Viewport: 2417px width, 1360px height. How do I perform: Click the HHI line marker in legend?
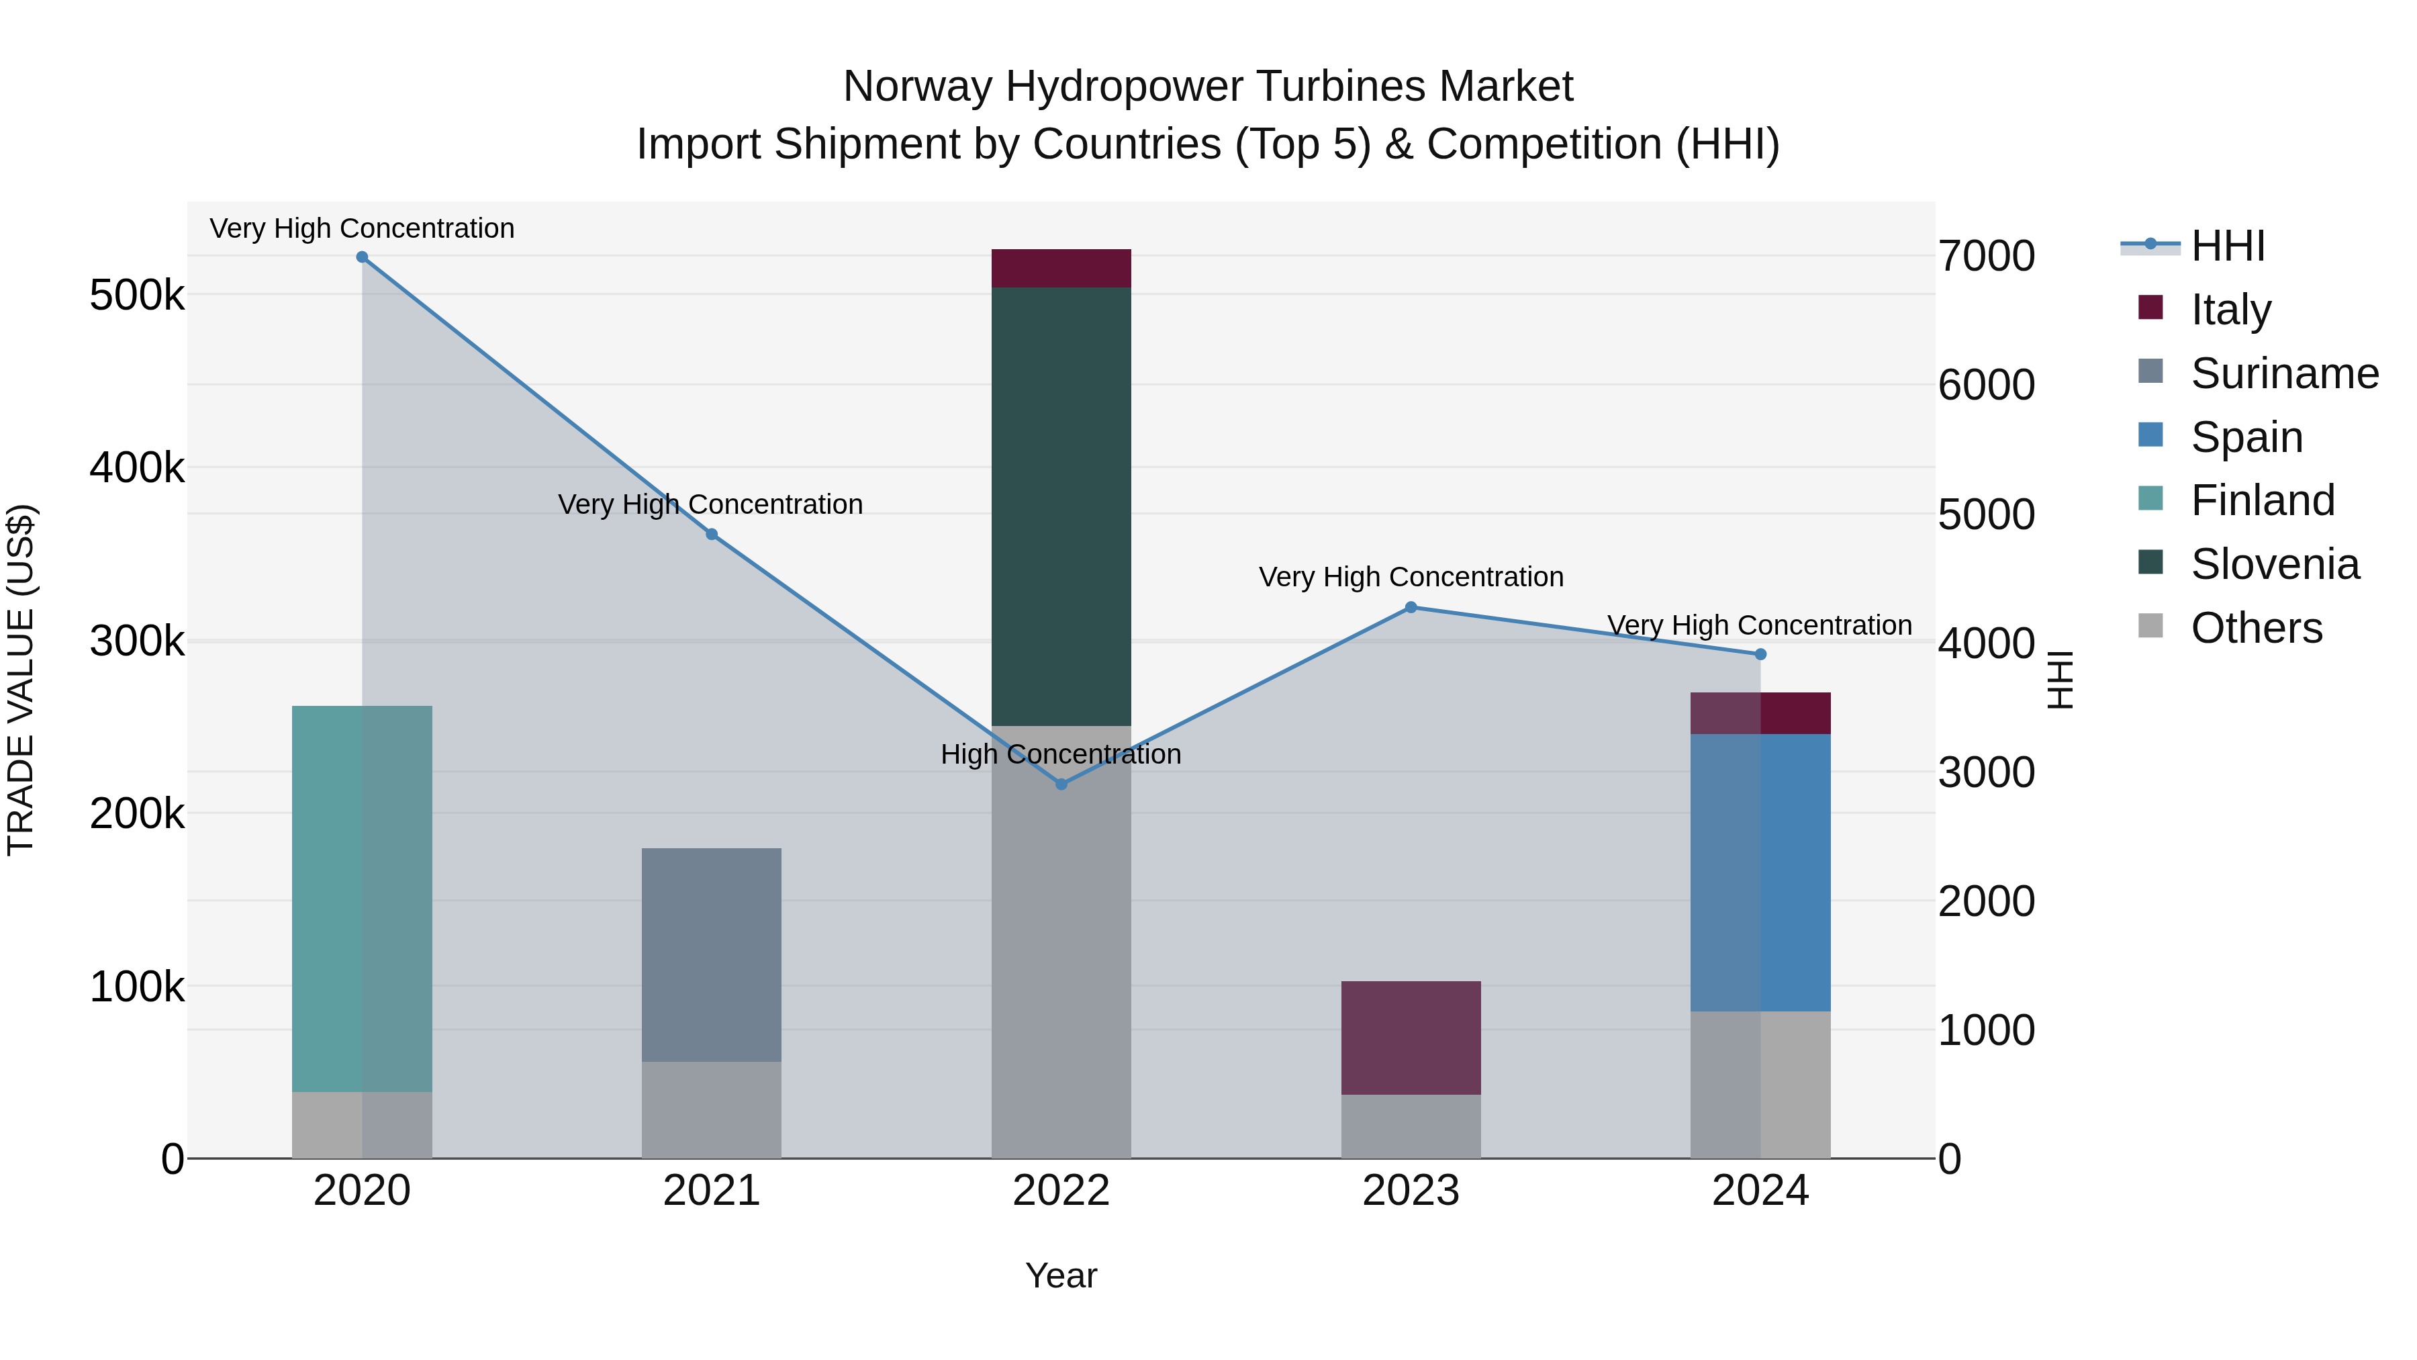[2150, 245]
